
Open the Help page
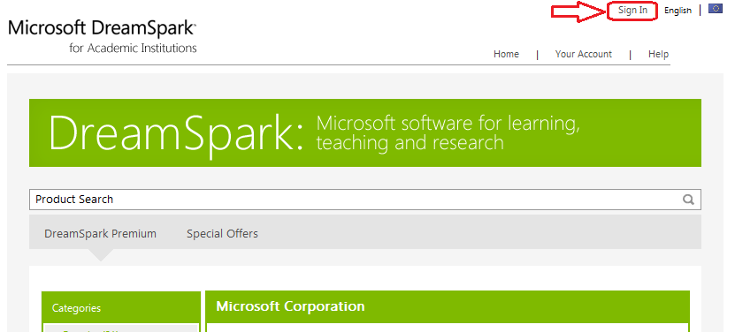[x=658, y=54]
